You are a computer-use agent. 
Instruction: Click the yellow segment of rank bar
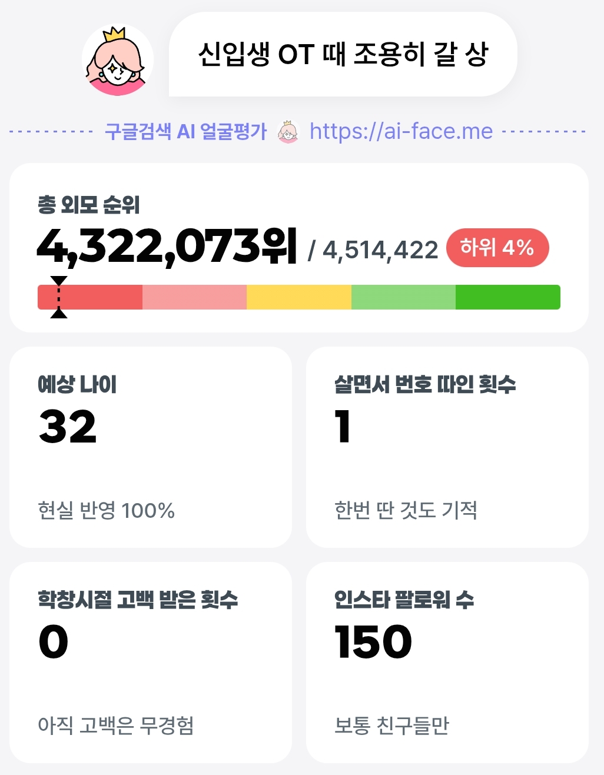click(299, 297)
